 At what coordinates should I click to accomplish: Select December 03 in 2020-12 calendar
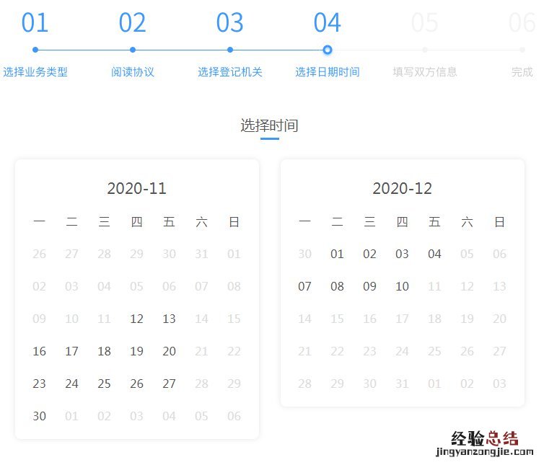[x=402, y=254]
